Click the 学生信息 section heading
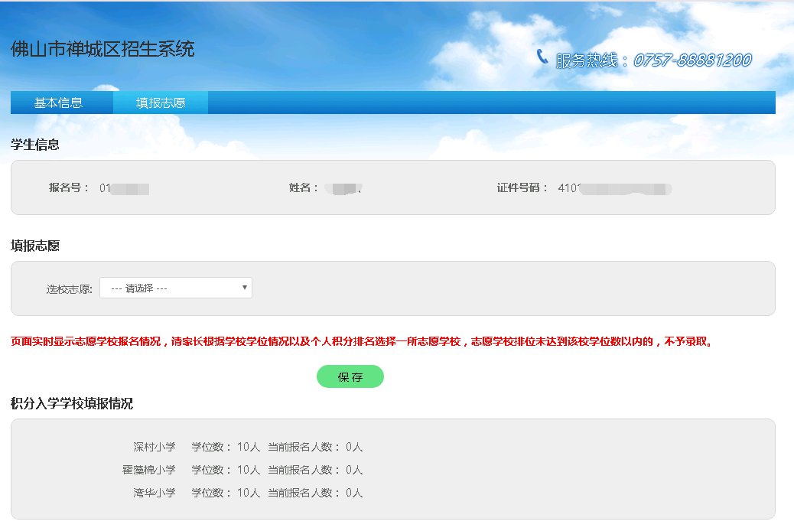 click(35, 144)
